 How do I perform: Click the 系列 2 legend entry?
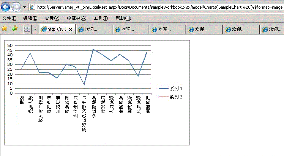170,97
